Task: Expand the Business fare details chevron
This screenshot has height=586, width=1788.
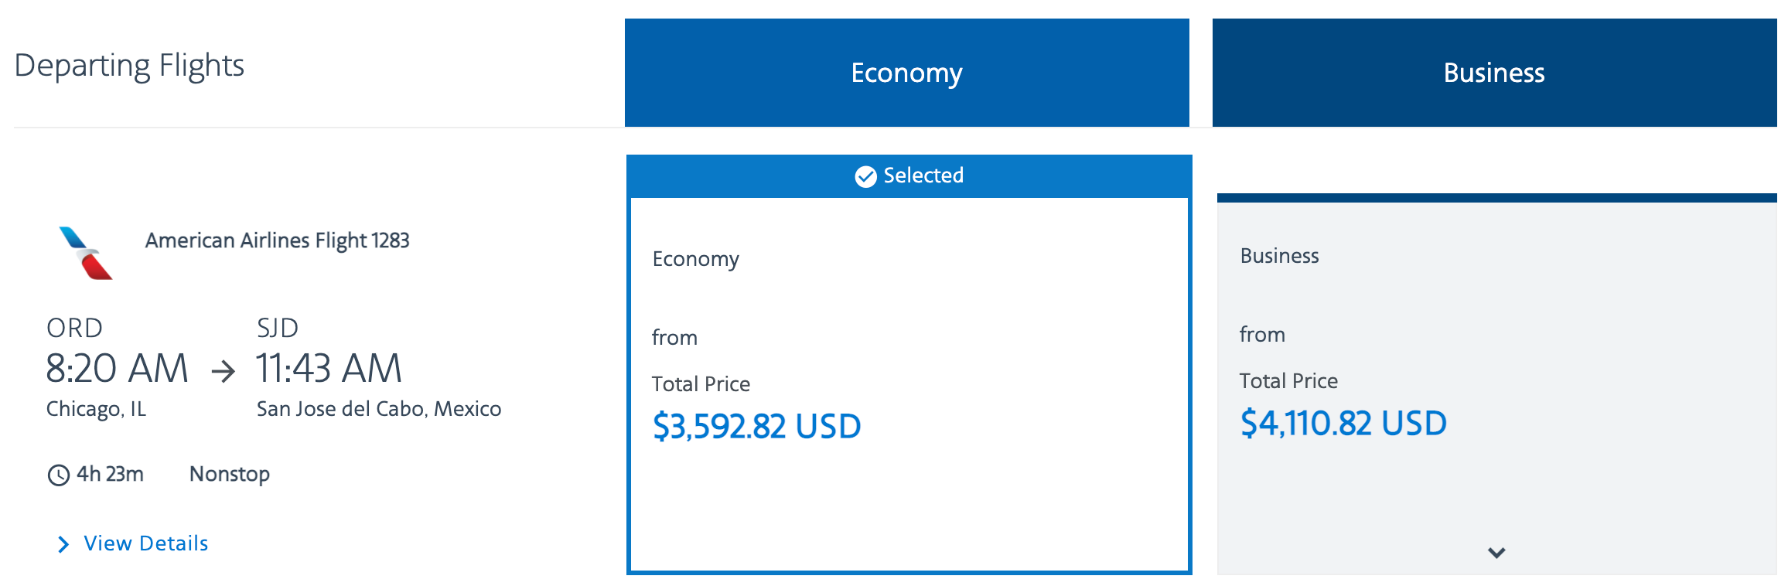Action: coord(1494,552)
